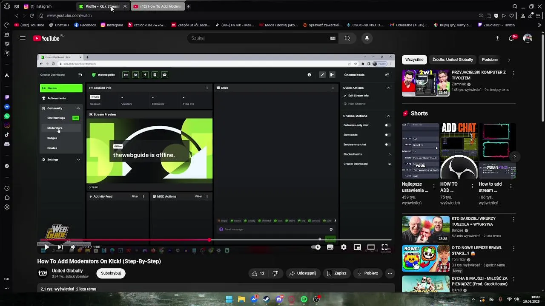The height and width of the screenshot is (306, 545).
Task: Open Spotify from Windows taskbar
Action: point(304,299)
